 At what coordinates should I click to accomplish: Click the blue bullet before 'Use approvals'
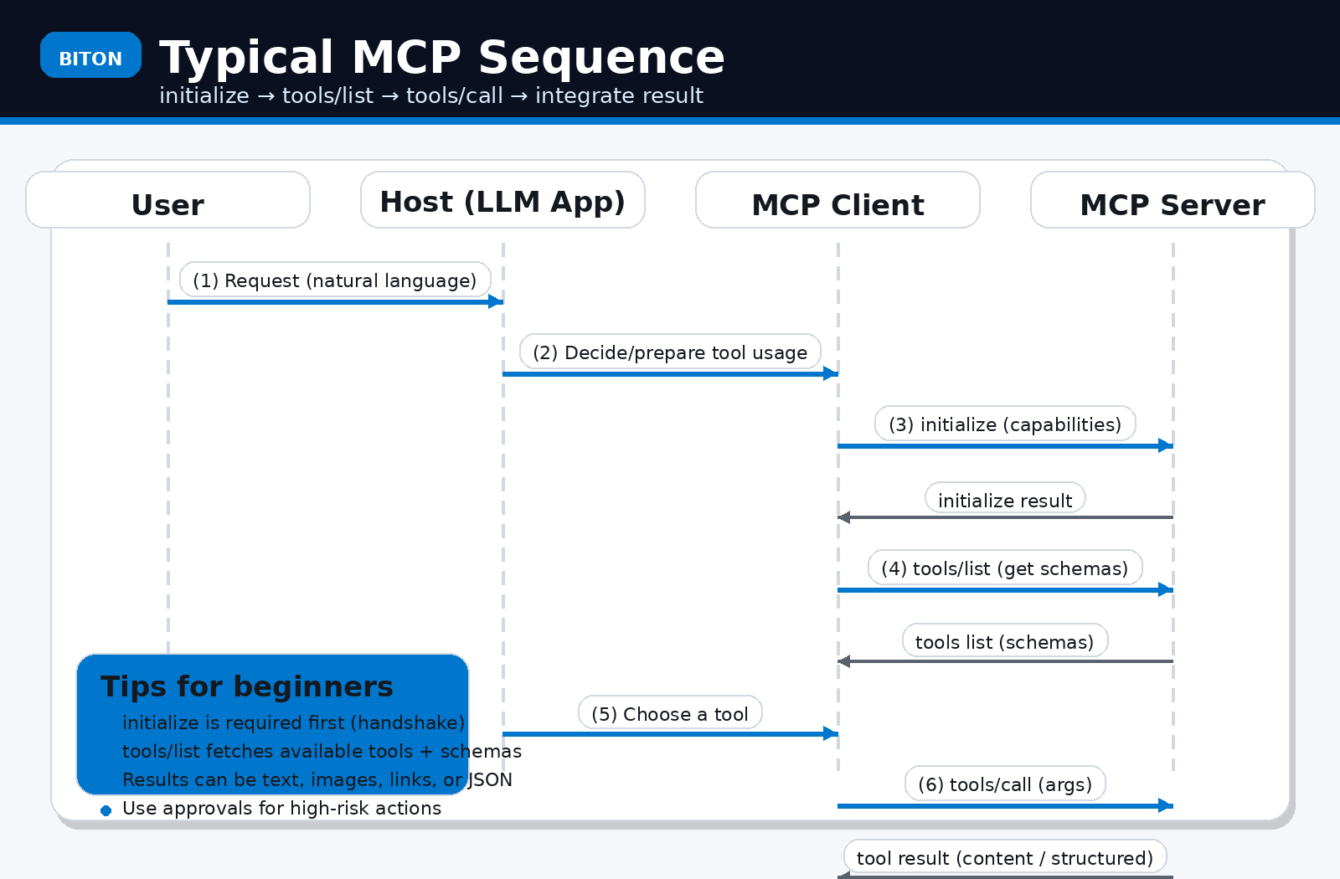pos(106,810)
